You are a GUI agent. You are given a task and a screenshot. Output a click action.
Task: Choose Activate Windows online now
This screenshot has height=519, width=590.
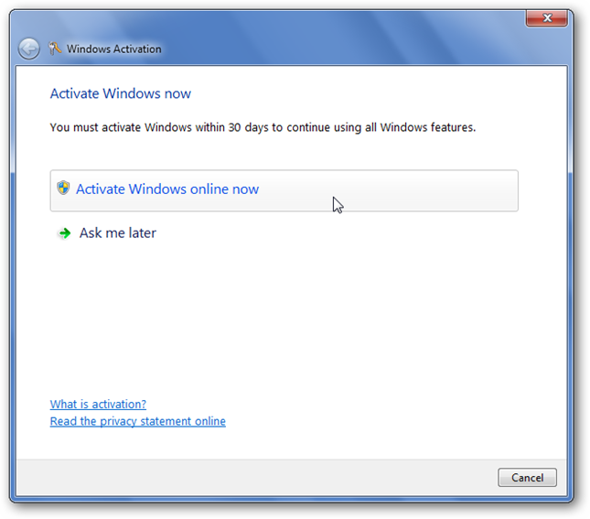pyautogui.click(x=284, y=190)
